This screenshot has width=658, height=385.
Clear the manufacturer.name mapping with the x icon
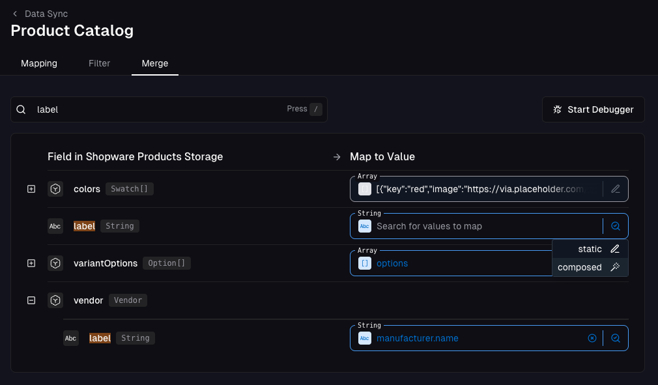[592, 337]
